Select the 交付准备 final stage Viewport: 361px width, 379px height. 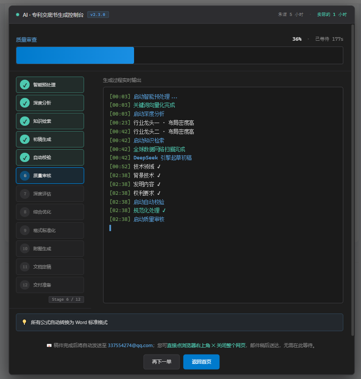point(50,285)
